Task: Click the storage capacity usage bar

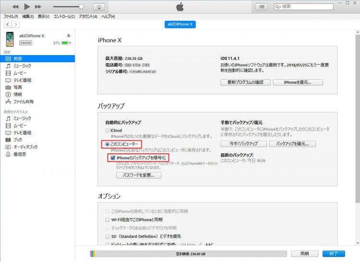Action: coord(189,254)
